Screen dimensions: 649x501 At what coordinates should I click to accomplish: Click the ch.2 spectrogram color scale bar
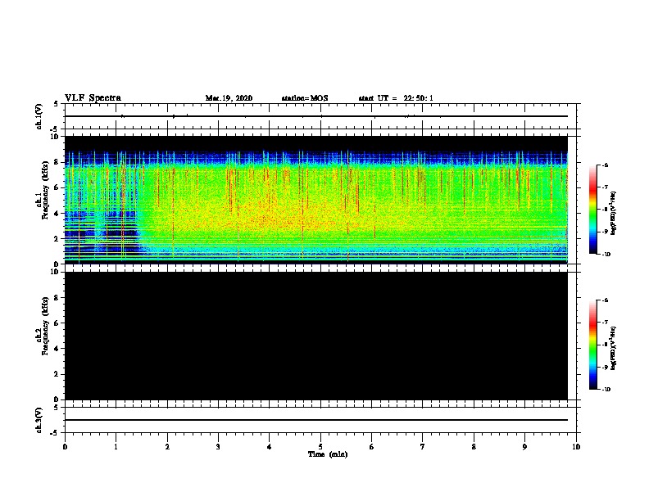[593, 345]
